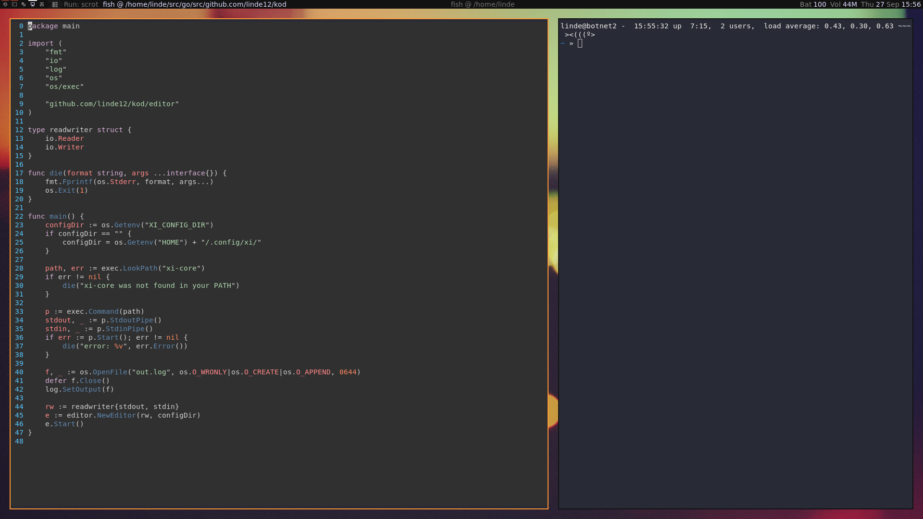Screen dimensions: 923x519
Task: Click the os.OpenFile "out.log" call
Action: (x=125, y=372)
